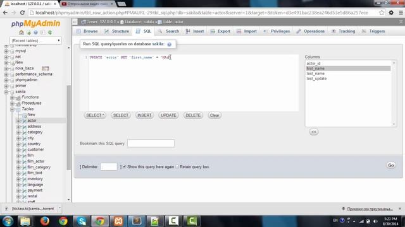Click the Export tab icon
The height and width of the screenshot is (227, 405).
(213, 31)
